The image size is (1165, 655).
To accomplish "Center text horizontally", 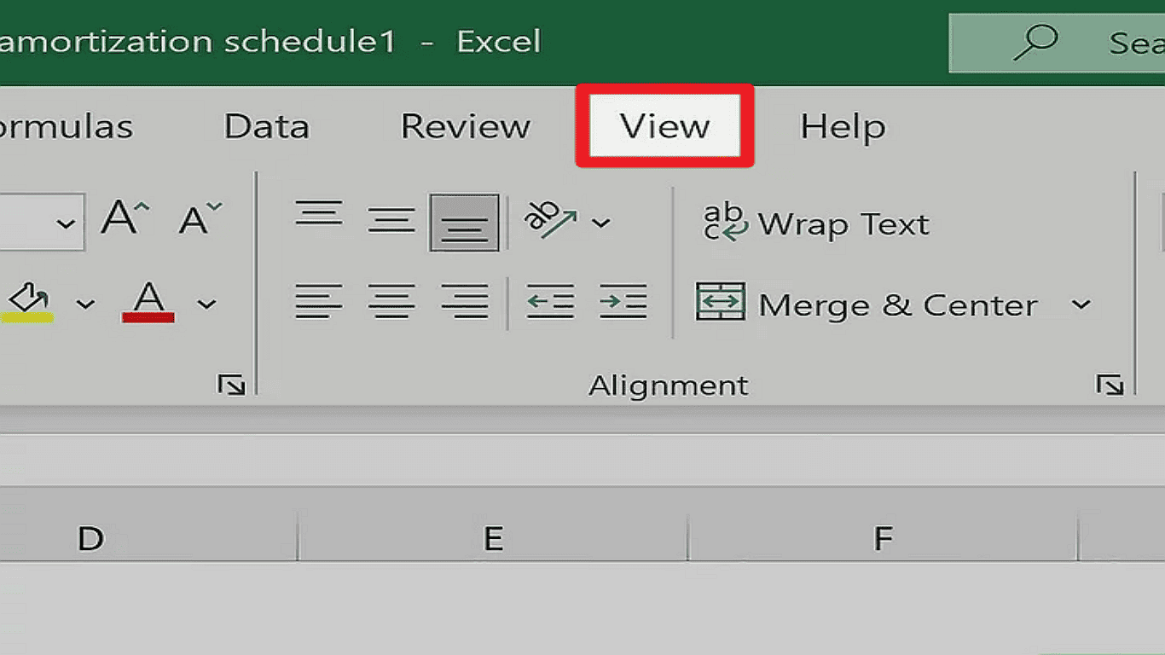I will (x=391, y=302).
